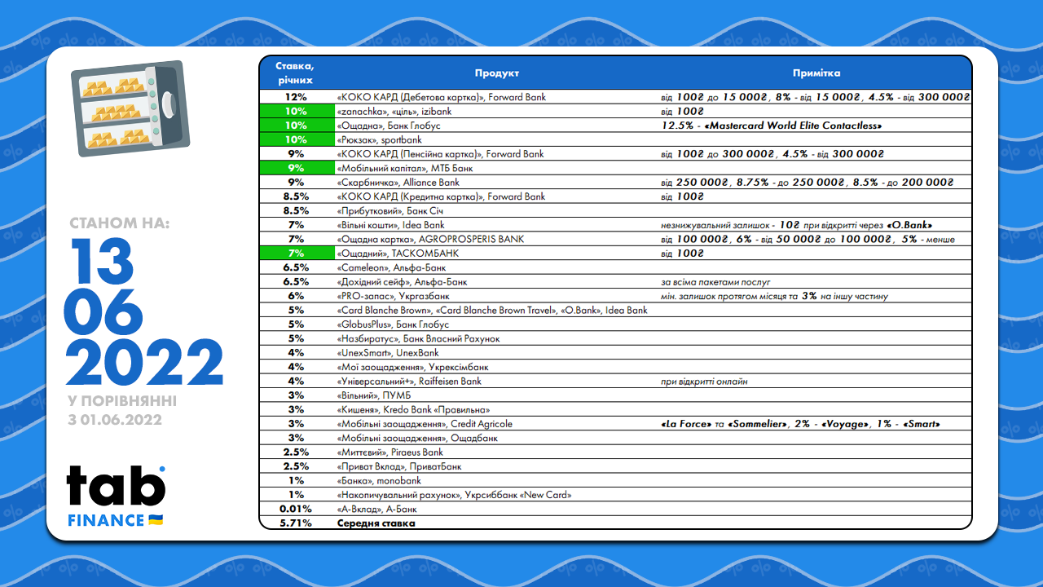Click the safe with gold bars illustration
This screenshot has width=1043, height=587.
[x=130, y=108]
